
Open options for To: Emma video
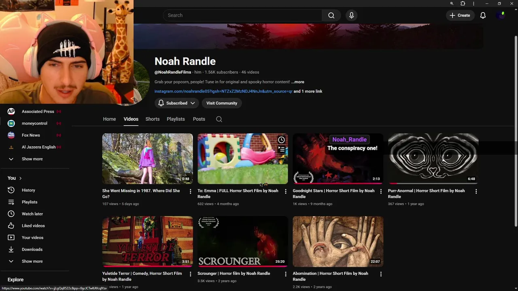coord(285,191)
